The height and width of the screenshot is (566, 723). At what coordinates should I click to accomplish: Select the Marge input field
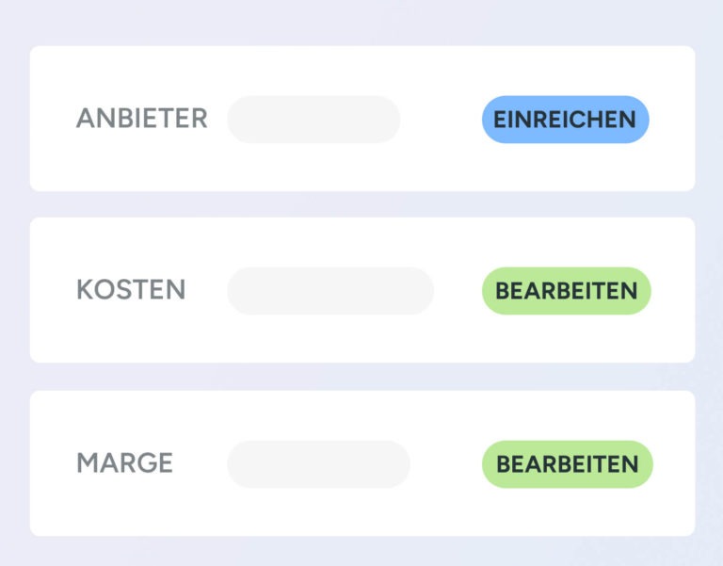point(318,464)
